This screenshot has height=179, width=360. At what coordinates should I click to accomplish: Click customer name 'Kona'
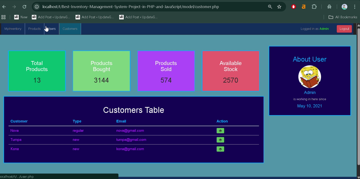coord(15,149)
